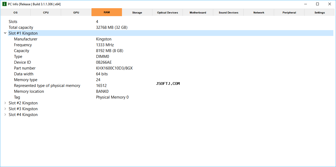Click the KHX1600C10D3/8GX part number
This screenshot has height=167, width=336.
(x=114, y=68)
